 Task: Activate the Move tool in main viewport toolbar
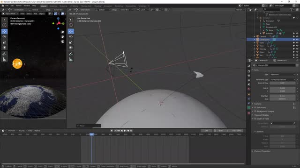(71, 31)
